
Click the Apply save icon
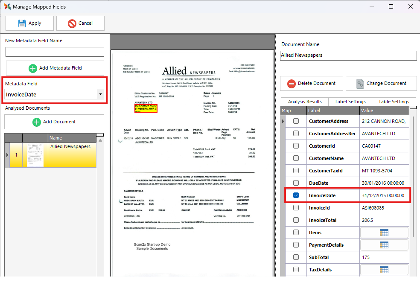click(x=22, y=23)
